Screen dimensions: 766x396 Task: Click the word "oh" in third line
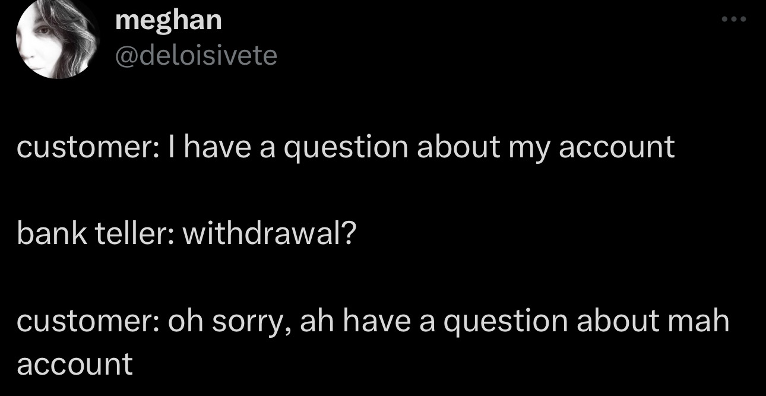[185, 321]
